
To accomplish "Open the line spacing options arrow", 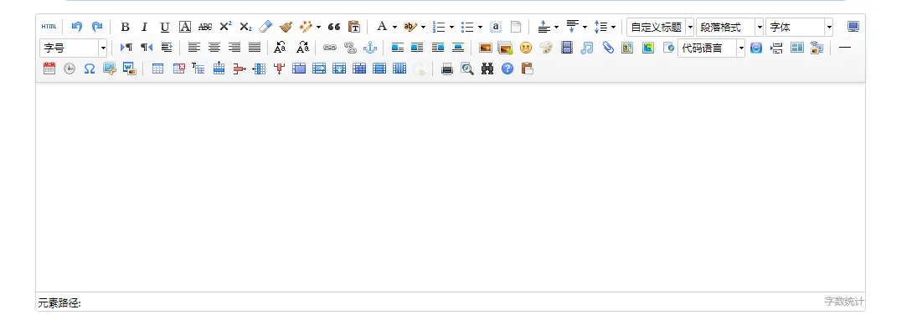I will click(x=613, y=27).
